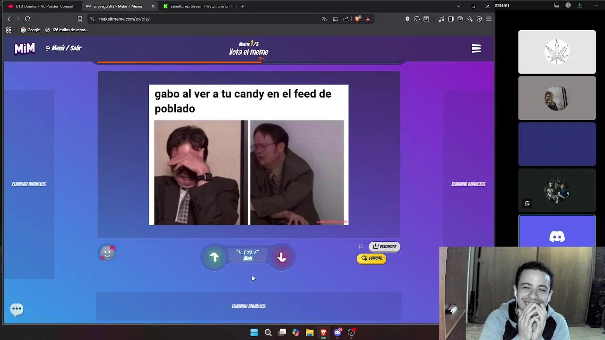Image resolution: width=605 pixels, height=340 pixels.
Task: Select the cannabis leaf stream tile in Discord
Action: click(x=557, y=52)
